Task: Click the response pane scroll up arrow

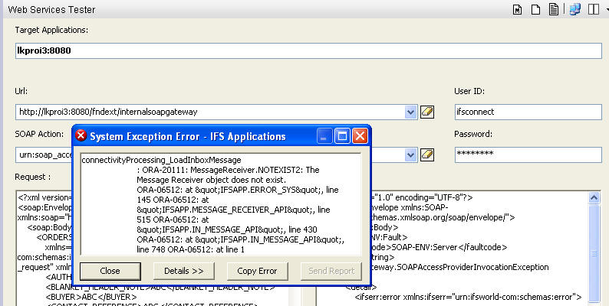Action: [594, 197]
